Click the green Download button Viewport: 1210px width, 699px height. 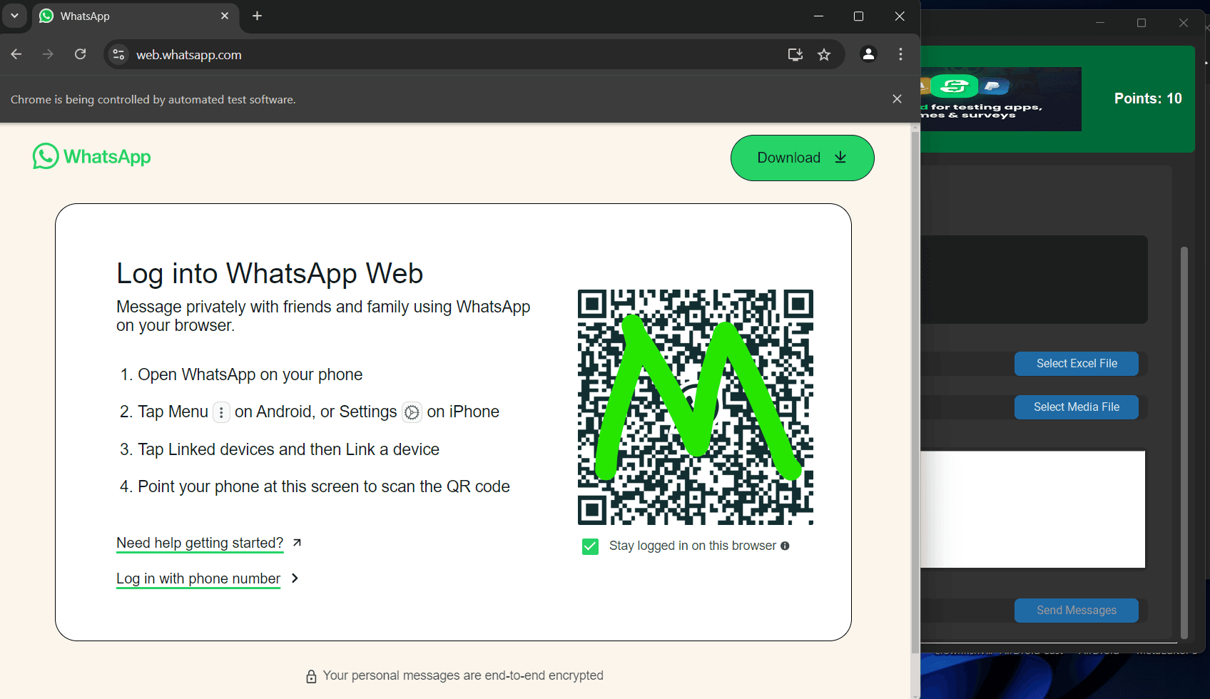[802, 158]
